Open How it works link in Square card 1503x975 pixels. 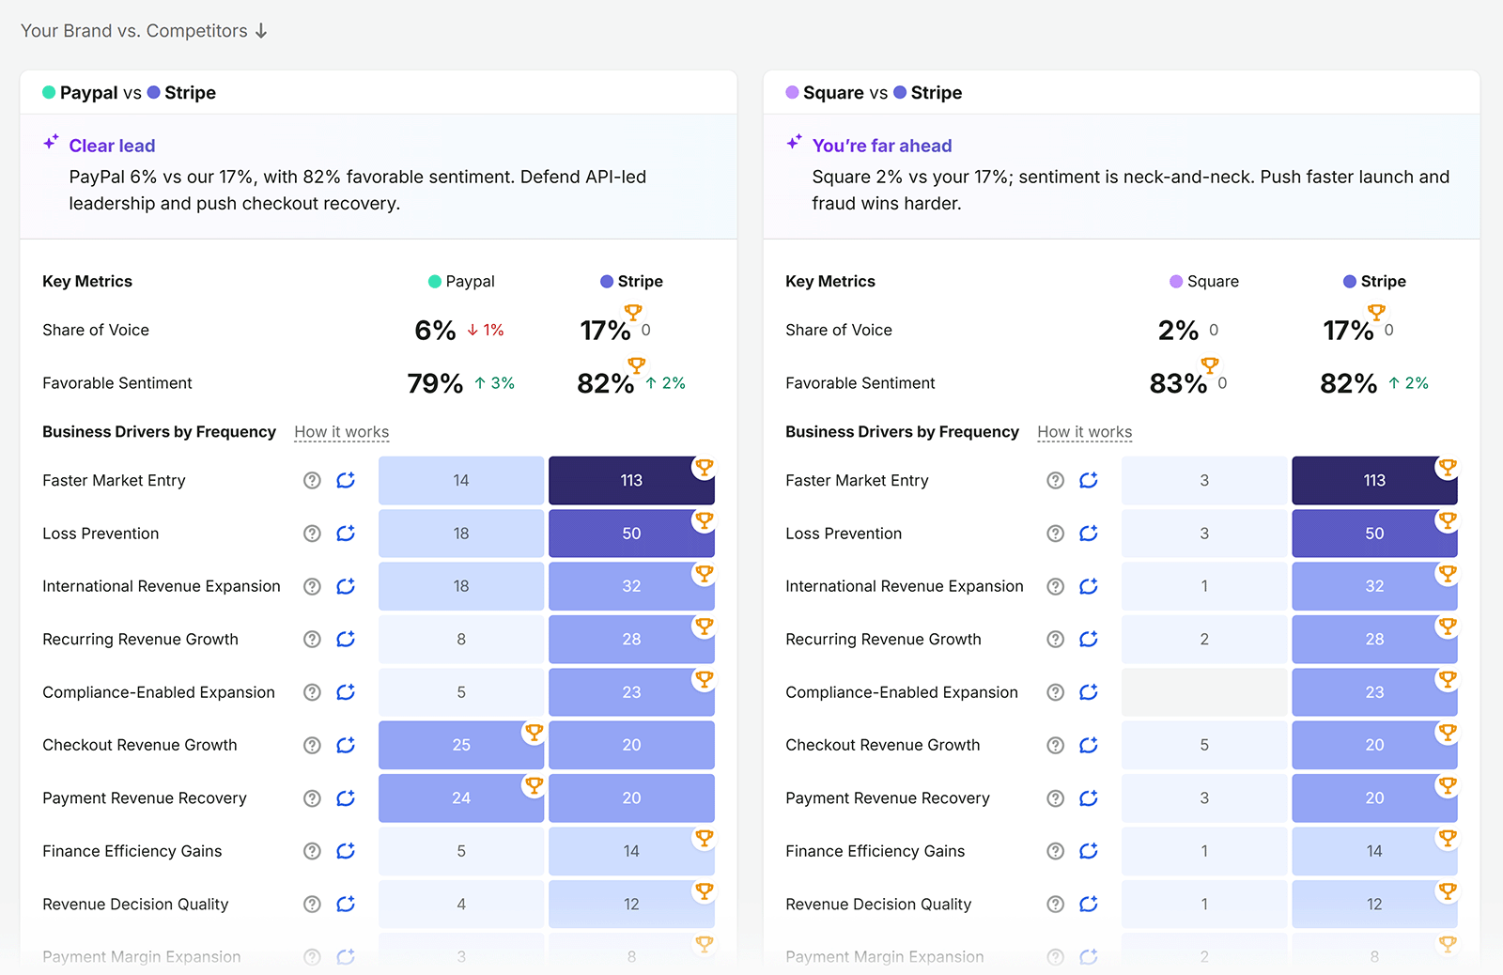click(1085, 432)
